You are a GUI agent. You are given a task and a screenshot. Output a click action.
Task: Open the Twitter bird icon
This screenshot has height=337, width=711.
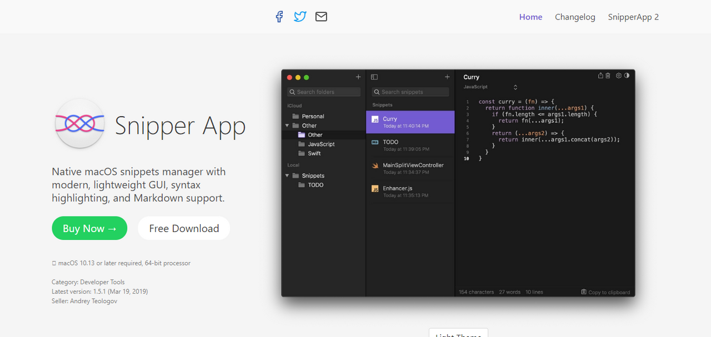pos(300,17)
